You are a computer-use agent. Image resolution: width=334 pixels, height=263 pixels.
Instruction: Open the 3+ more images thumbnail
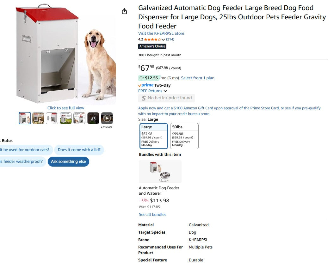coord(93,118)
